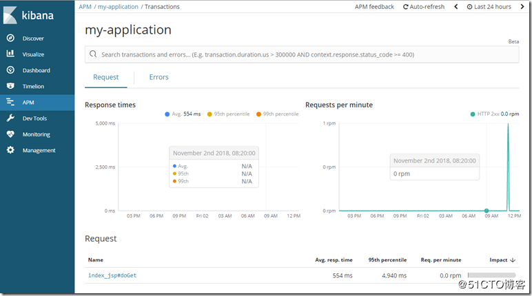The width and height of the screenshot is (532, 296).
Task: Click the clock icon beside Last 24 hours
Action: (469, 7)
